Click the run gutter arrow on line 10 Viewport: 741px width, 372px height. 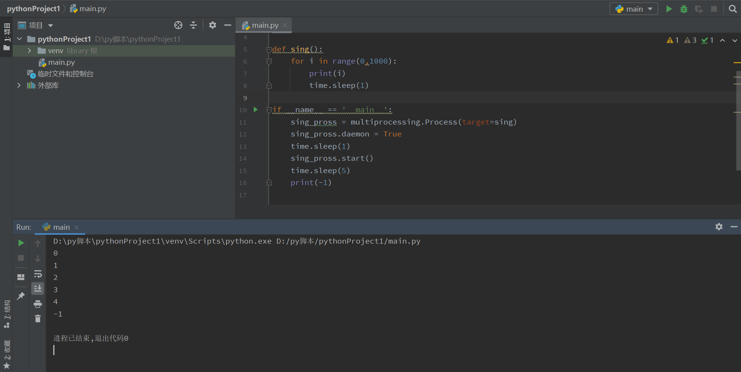[255, 110]
